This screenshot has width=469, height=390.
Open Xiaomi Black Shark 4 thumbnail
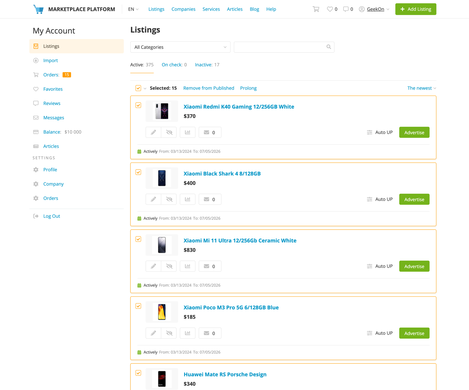pyautogui.click(x=162, y=178)
